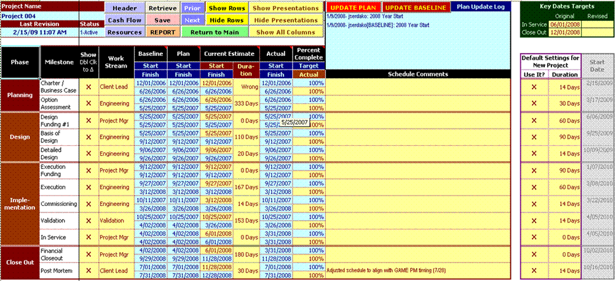Select Validation work stream cell
This screenshot has width=616, height=281.
tap(116, 221)
